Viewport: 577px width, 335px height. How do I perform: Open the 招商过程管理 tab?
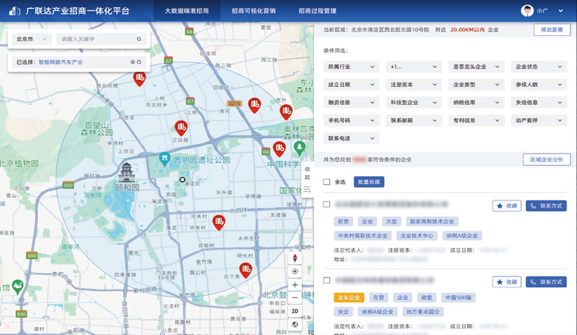(x=317, y=11)
